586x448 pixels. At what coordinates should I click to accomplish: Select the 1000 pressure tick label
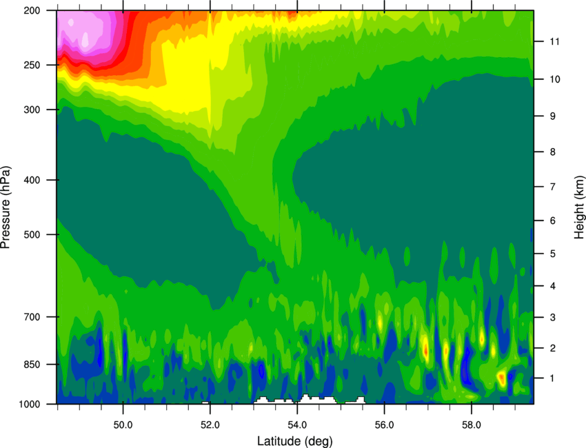pos(29,405)
